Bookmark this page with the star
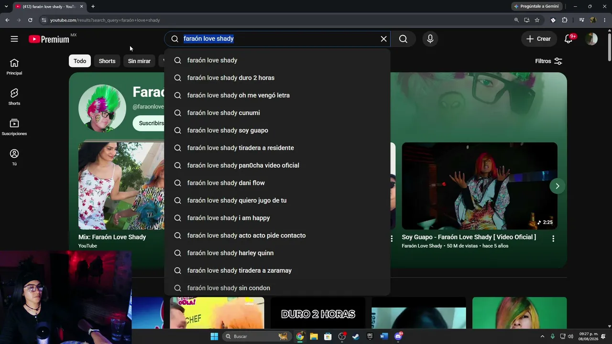The image size is (612, 344). tap(537, 20)
